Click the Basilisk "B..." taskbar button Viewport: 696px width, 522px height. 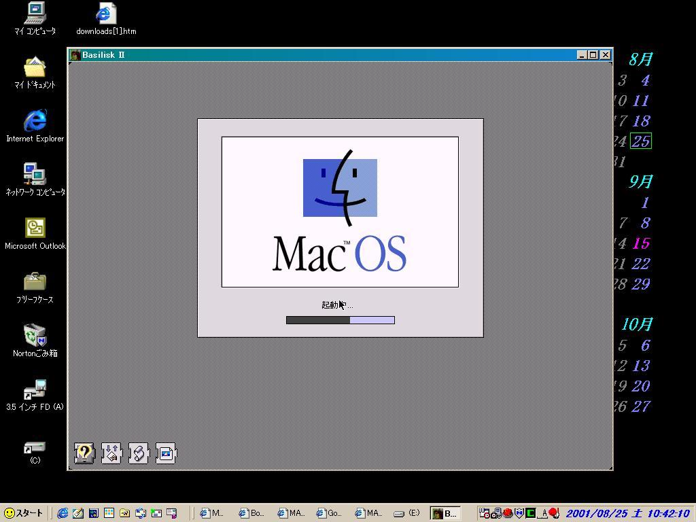[x=446, y=513]
